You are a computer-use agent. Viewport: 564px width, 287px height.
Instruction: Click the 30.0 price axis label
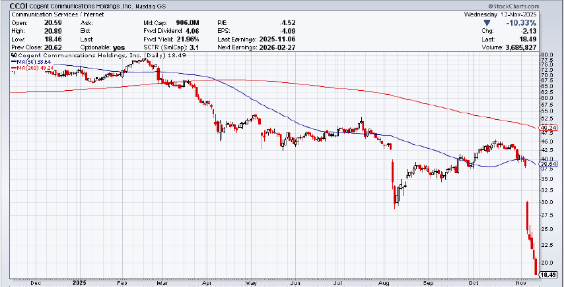click(x=546, y=202)
